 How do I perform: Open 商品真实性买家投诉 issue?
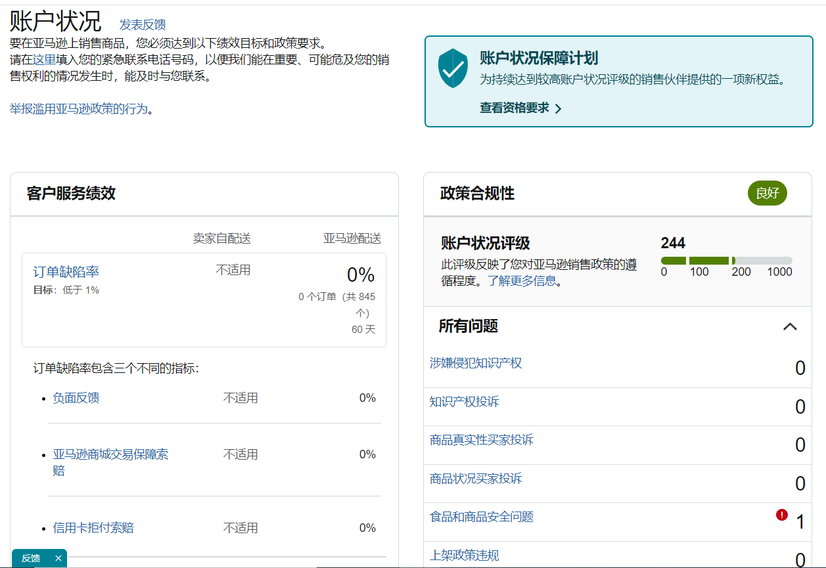(482, 440)
